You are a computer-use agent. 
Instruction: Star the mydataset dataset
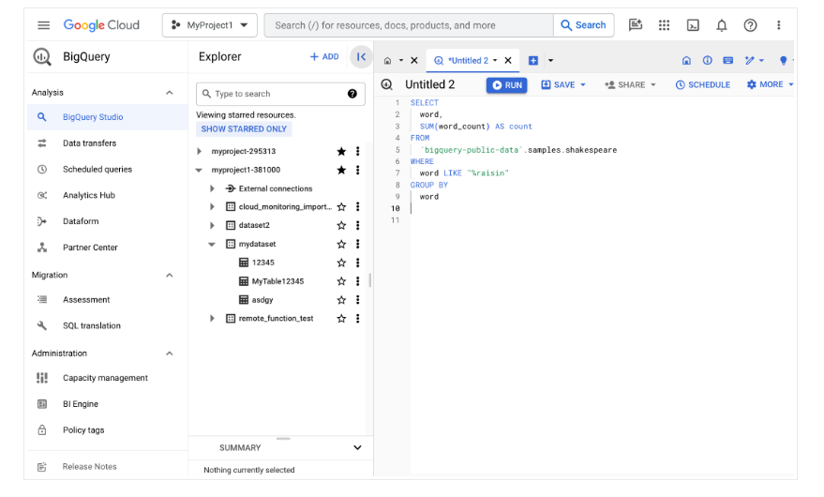341,244
